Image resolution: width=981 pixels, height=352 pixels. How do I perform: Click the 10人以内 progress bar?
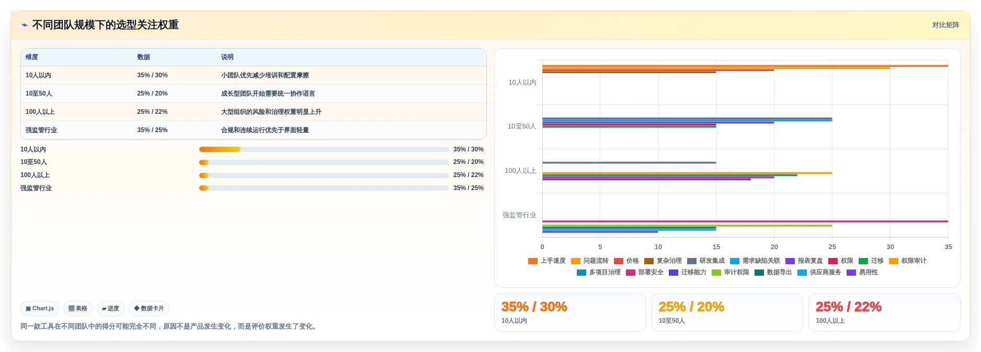point(324,149)
